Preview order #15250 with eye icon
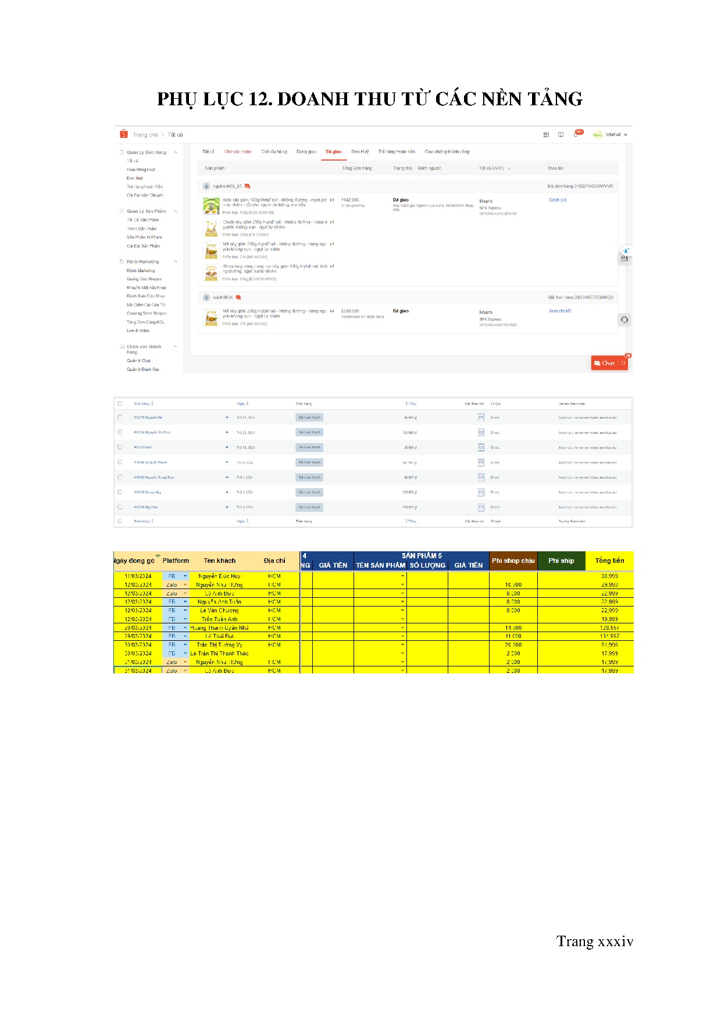721x1020 pixels. 227,448
